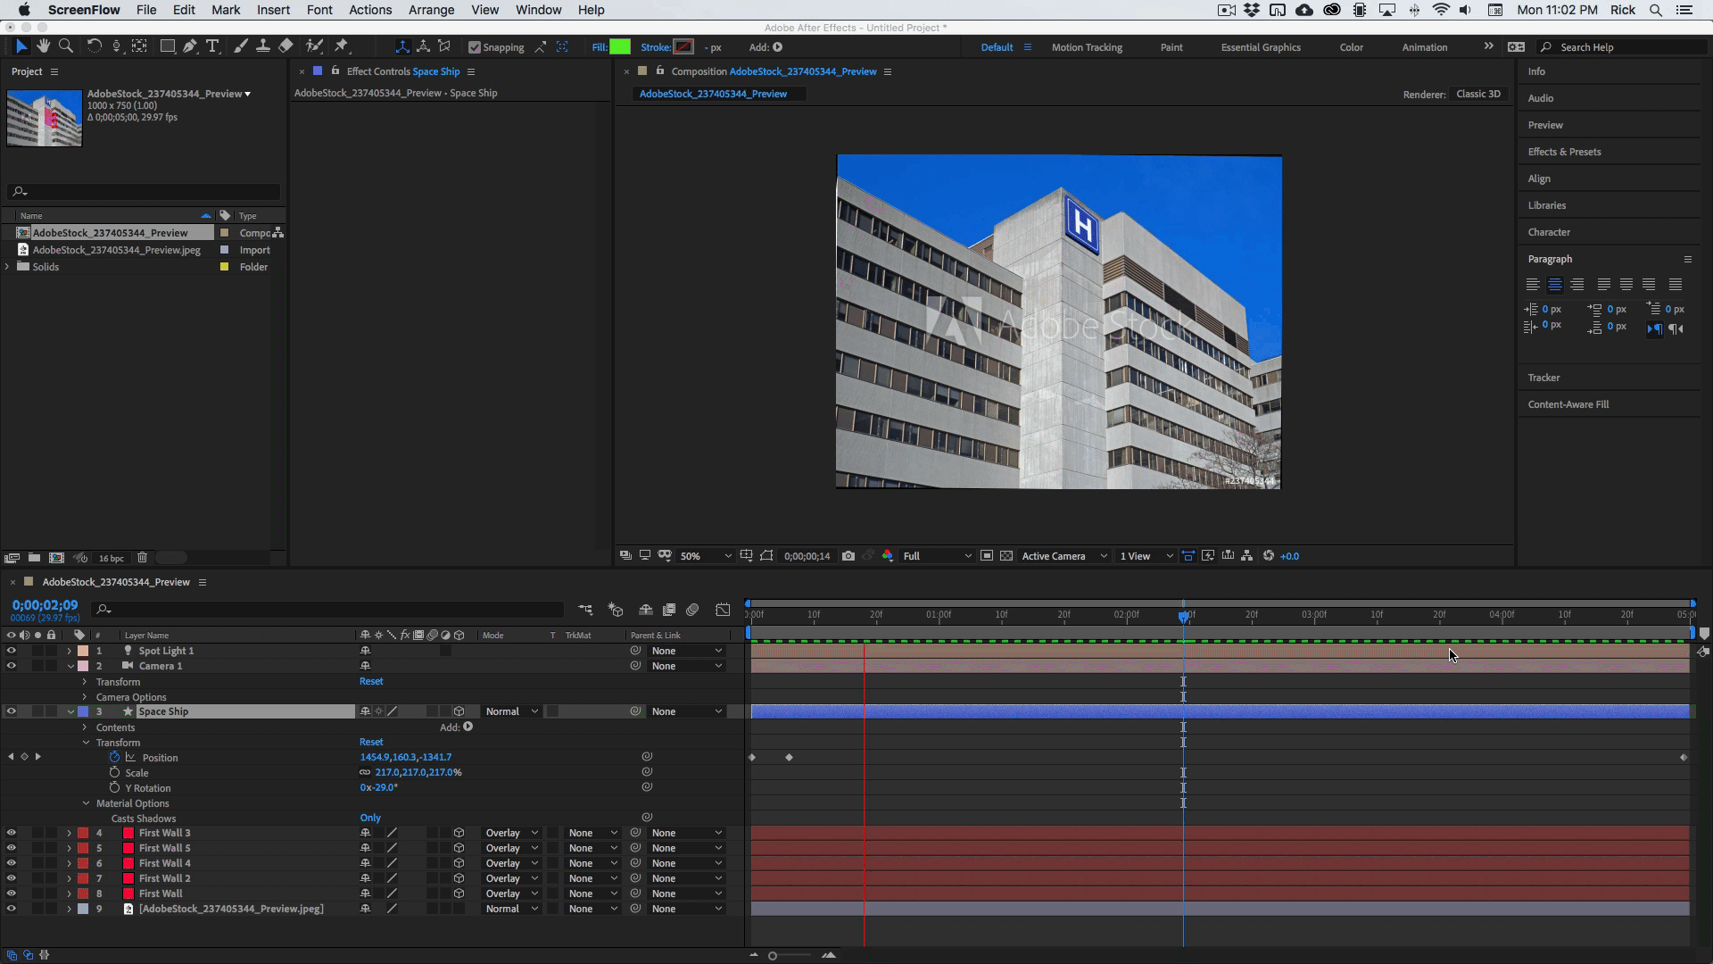
Task: Toggle visibility of First Wall 3 layer
Action: pyautogui.click(x=12, y=833)
